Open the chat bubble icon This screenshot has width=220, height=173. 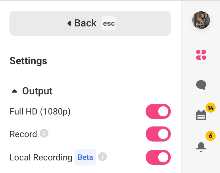[x=201, y=85]
